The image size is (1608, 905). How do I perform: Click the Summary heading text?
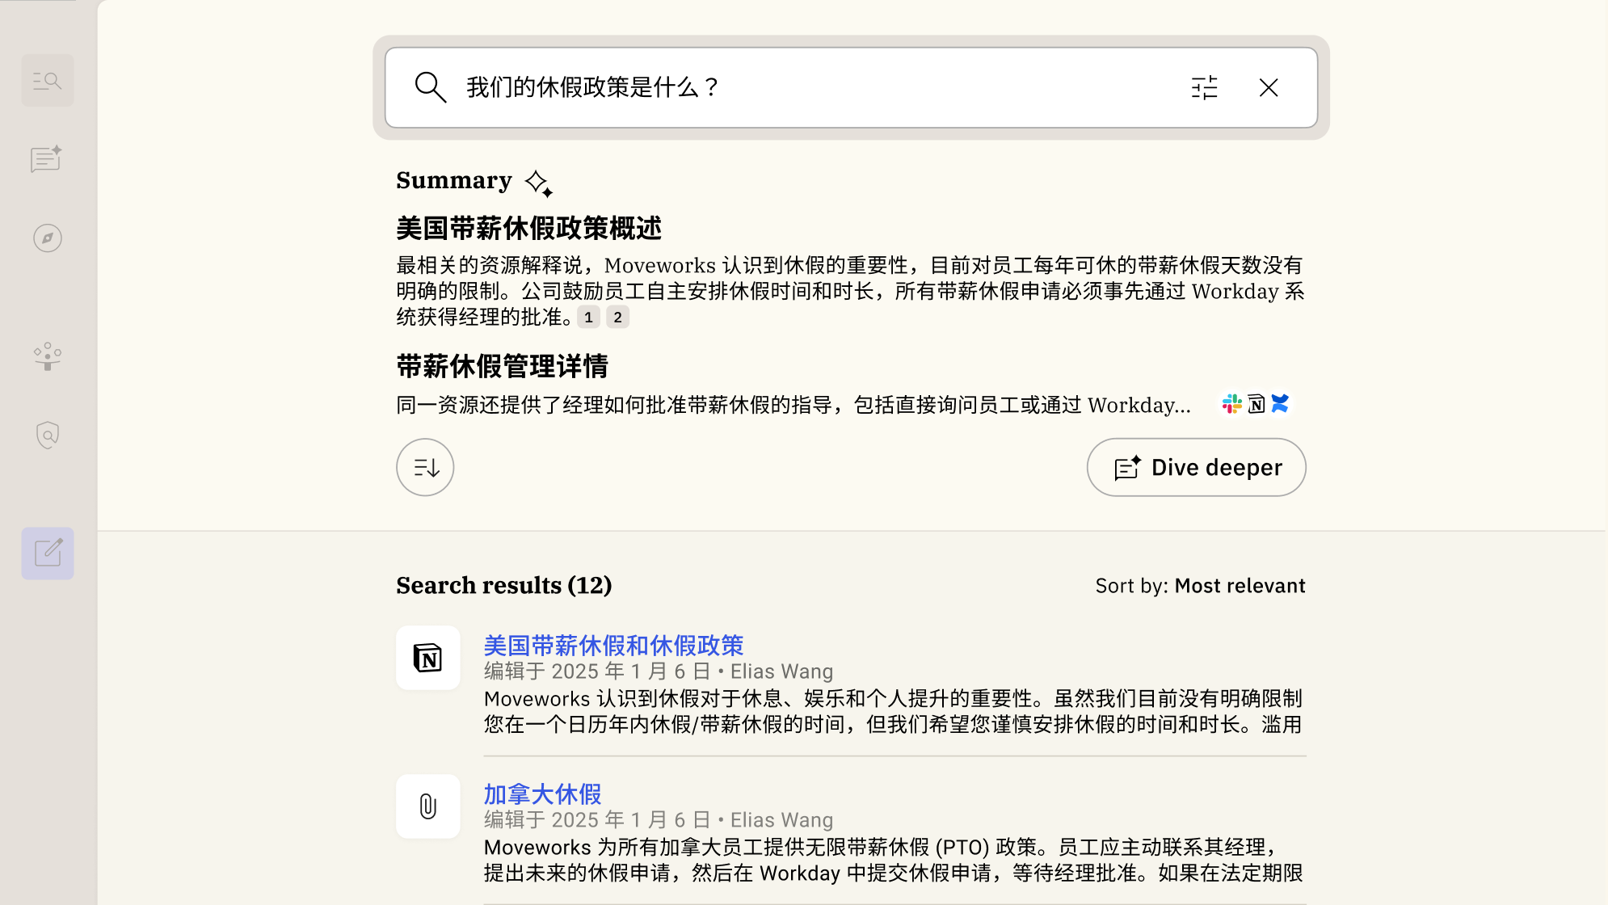point(454,180)
